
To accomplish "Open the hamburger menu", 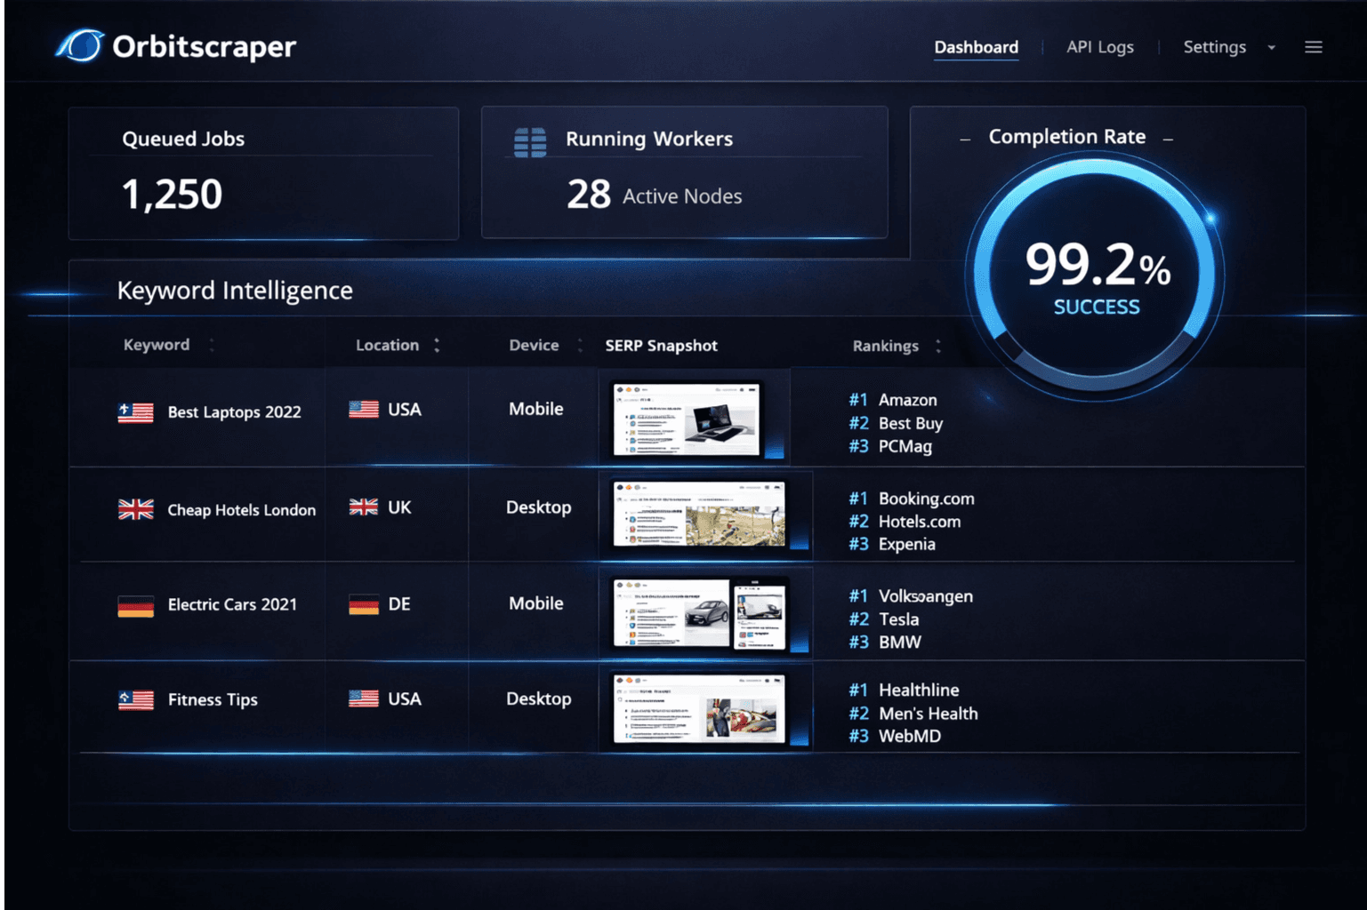I will (1314, 47).
